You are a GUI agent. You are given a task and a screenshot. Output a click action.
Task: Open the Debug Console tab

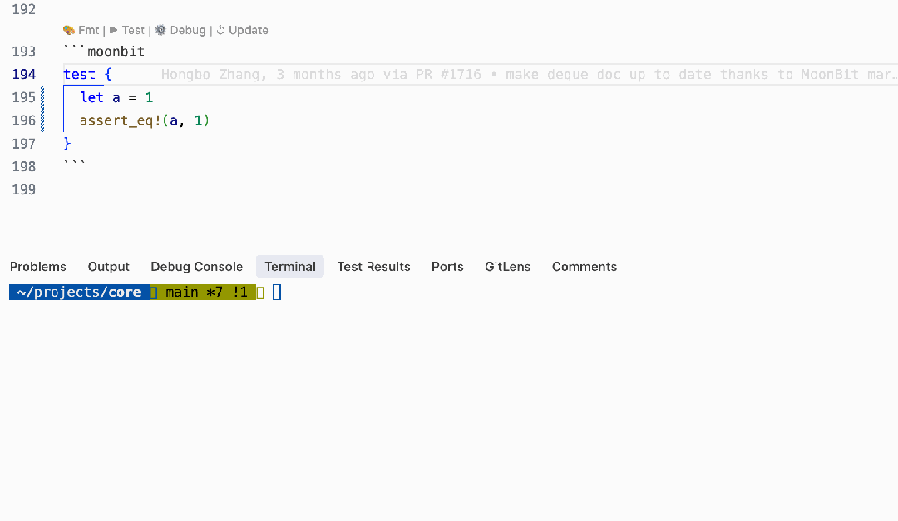(196, 267)
